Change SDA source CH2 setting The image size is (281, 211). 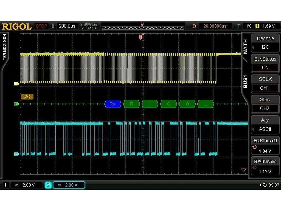coord(265,109)
